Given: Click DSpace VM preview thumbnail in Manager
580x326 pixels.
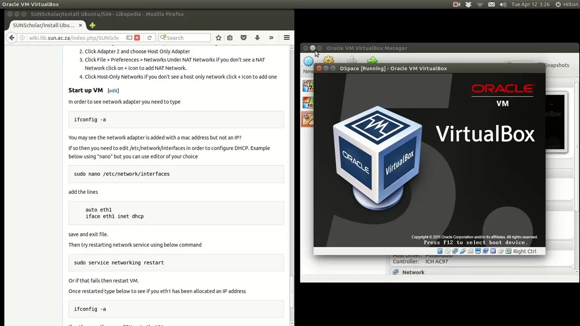Looking at the screenshot, I should coord(556,122).
